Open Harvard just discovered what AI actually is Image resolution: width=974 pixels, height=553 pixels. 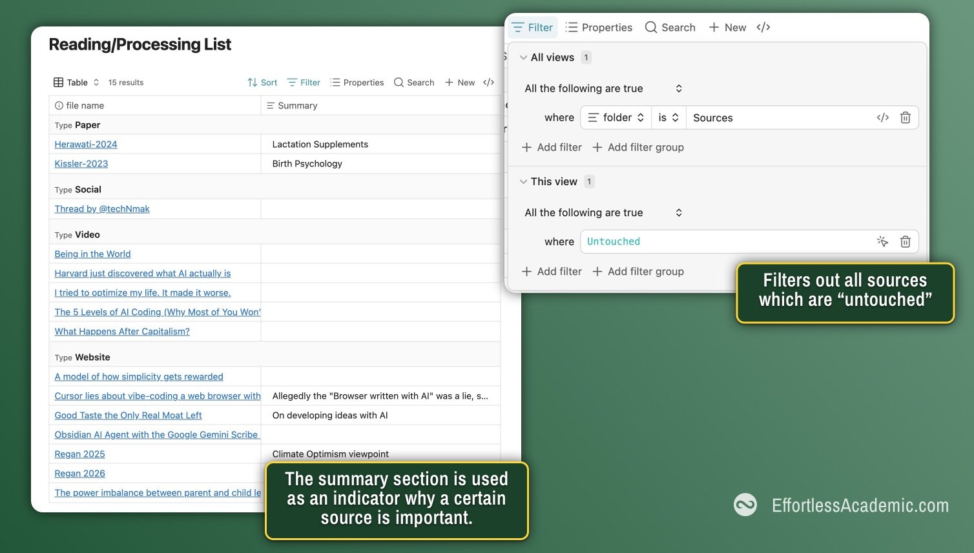point(143,274)
